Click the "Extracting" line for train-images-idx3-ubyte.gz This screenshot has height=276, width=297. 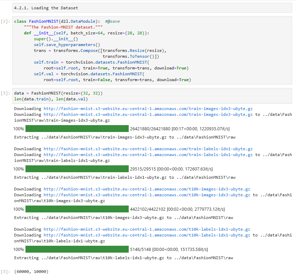point(125,137)
